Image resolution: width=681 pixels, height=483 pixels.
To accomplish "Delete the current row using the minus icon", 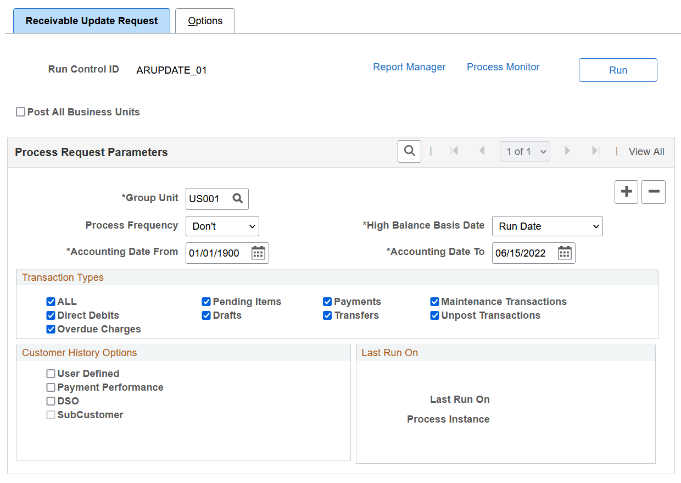I will coord(653,192).
